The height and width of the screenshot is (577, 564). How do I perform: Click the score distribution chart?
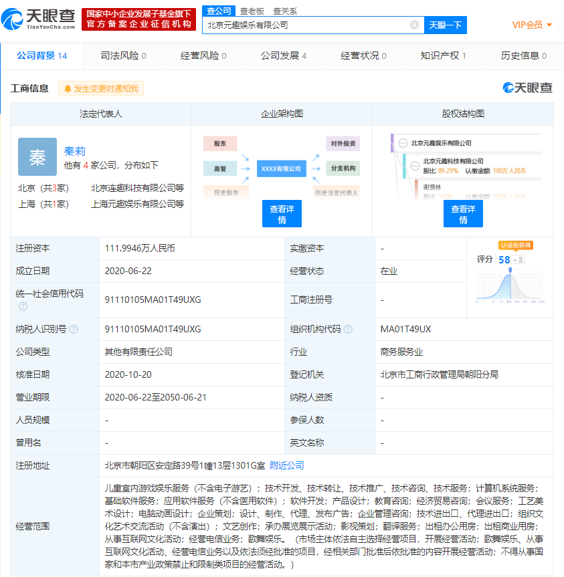click(x=510, y=285)
